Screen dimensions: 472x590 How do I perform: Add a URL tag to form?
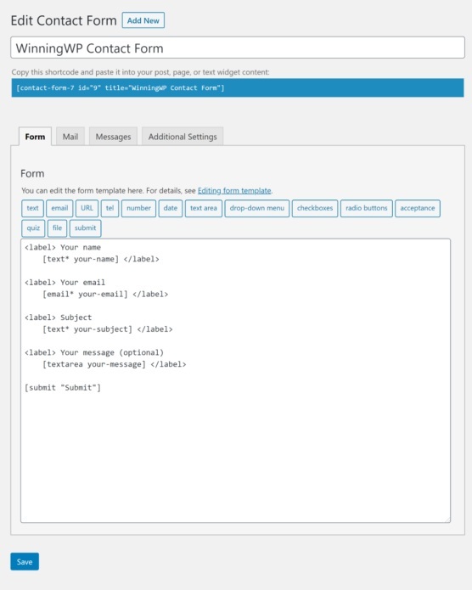pos(87,208)
